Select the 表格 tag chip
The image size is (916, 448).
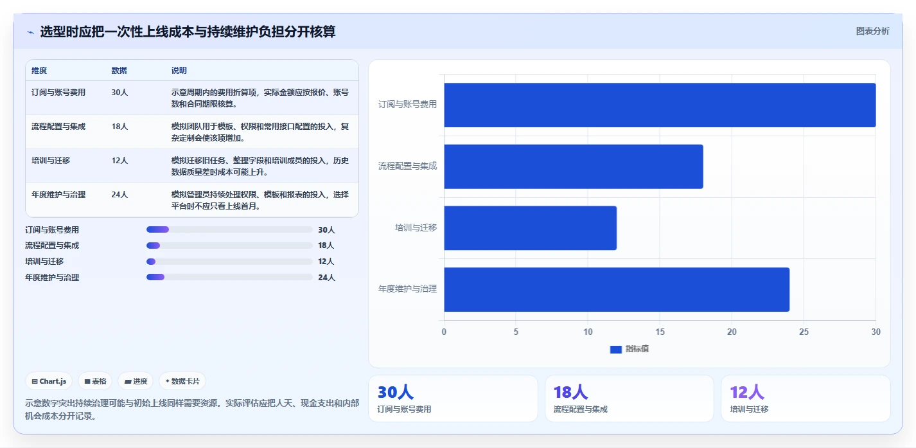click(95, 381)
